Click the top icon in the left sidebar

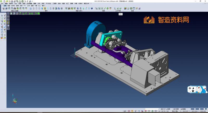coord(2,16)
